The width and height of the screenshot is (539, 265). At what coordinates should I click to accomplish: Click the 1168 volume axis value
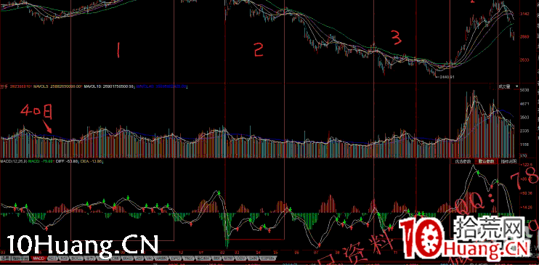tap(525, 145)
